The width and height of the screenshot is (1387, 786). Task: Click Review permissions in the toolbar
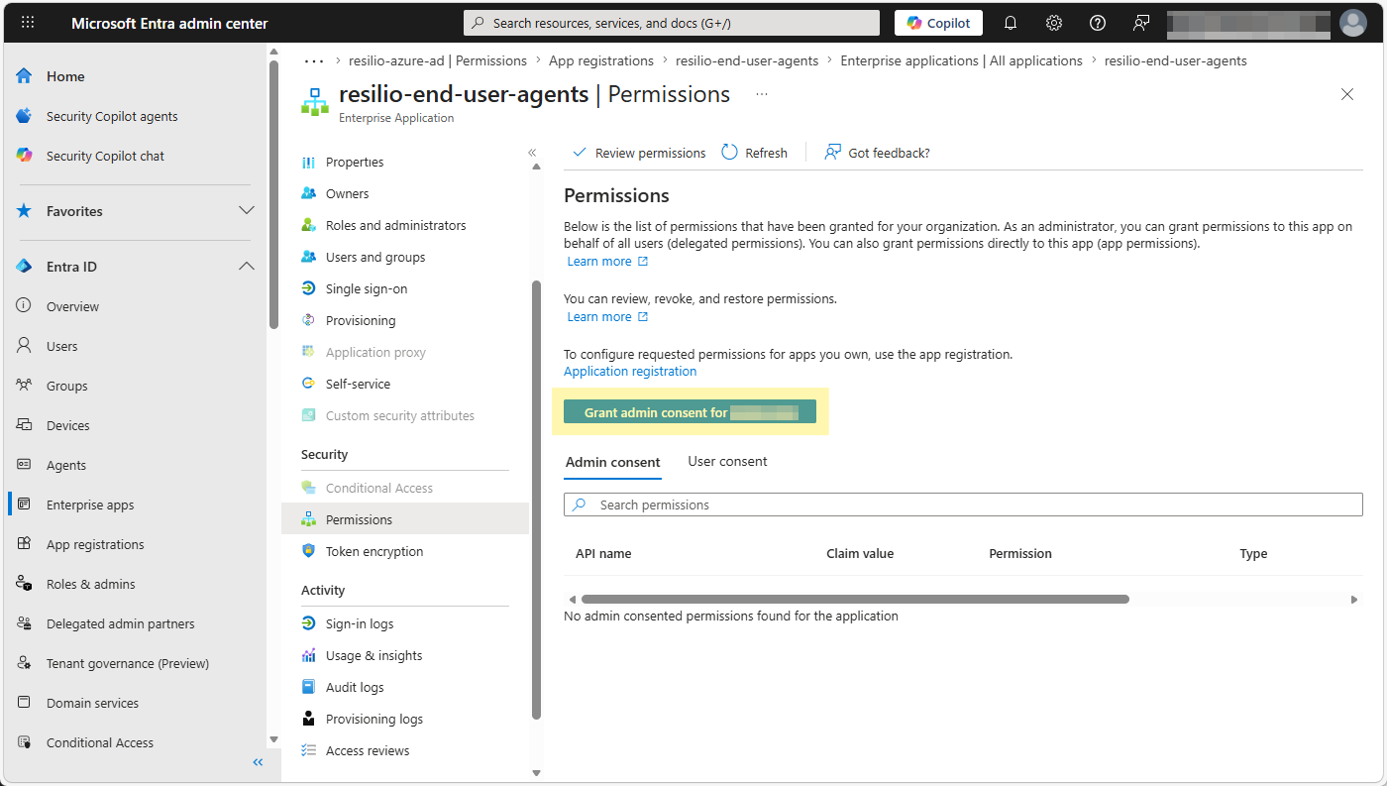click(639, 153)
